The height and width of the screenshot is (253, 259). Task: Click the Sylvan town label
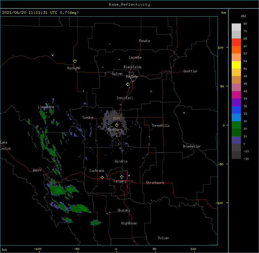tap(117, 74)
